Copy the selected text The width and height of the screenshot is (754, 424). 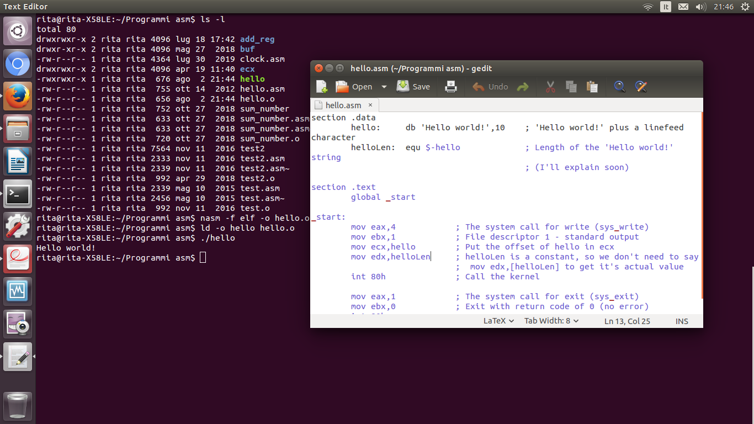(x=571, y=86)
